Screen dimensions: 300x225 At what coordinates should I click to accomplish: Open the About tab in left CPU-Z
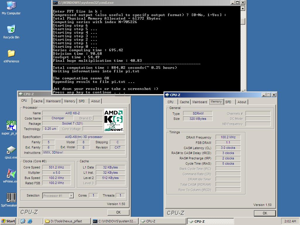pos(95,101)
